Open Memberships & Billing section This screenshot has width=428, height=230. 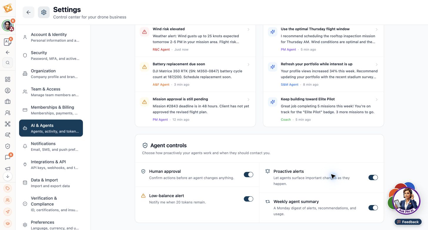[51, 110]
